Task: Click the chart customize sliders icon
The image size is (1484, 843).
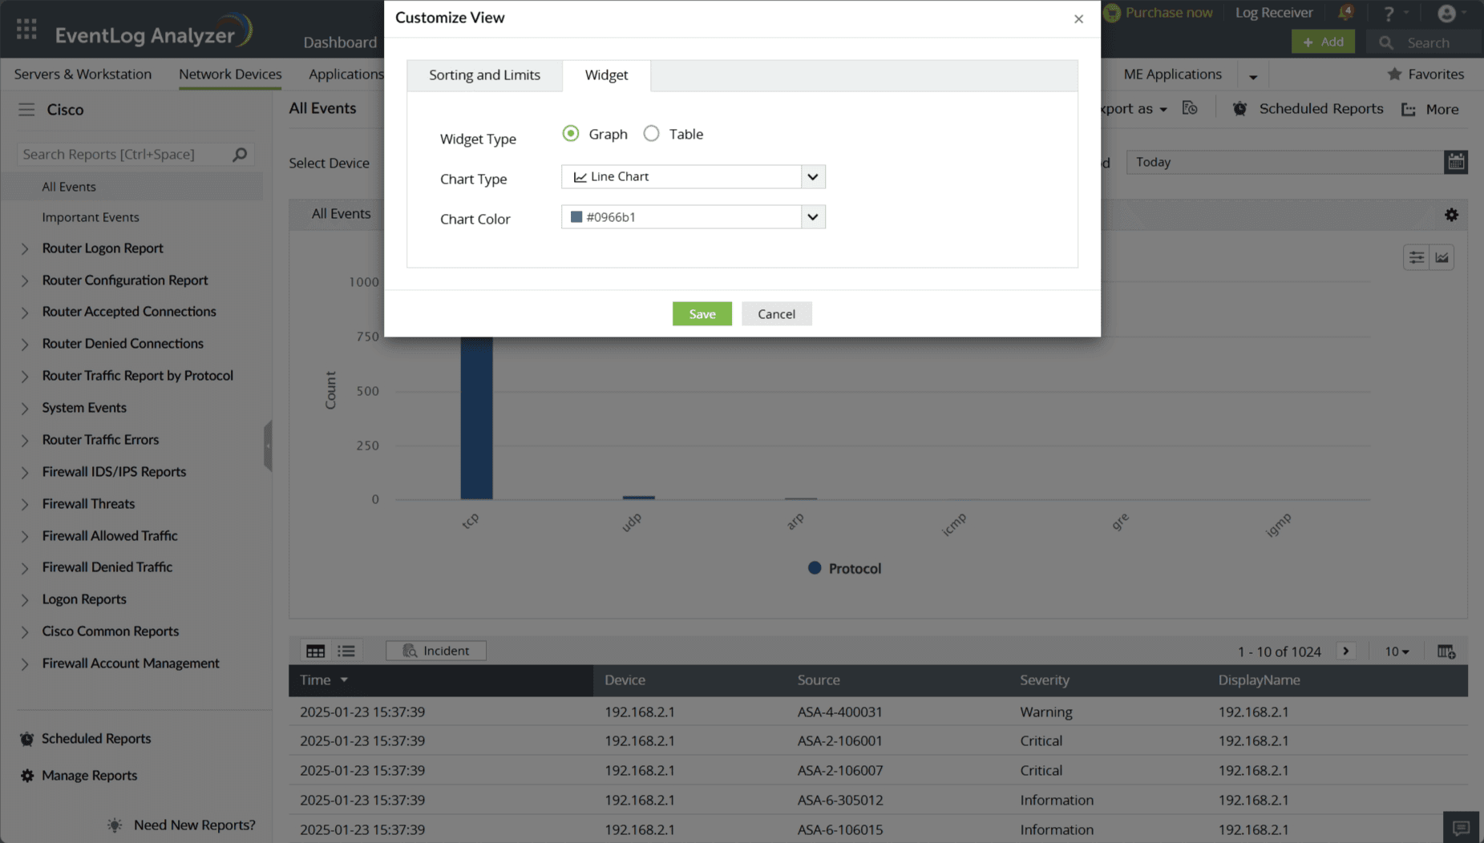Action: point(1417,257)
